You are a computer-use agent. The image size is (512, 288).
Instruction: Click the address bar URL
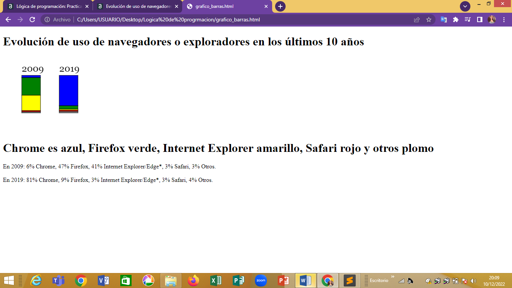pyautogui.click(x=169, y=19)
